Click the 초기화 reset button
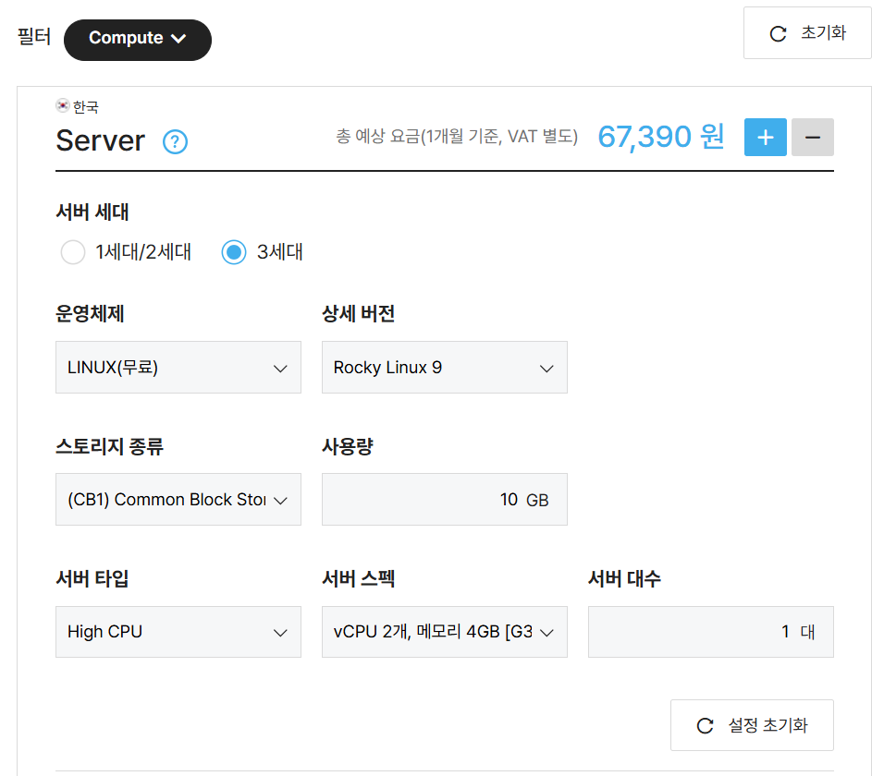The width and height of the screenshot is (884, 776). coord(806,33)
